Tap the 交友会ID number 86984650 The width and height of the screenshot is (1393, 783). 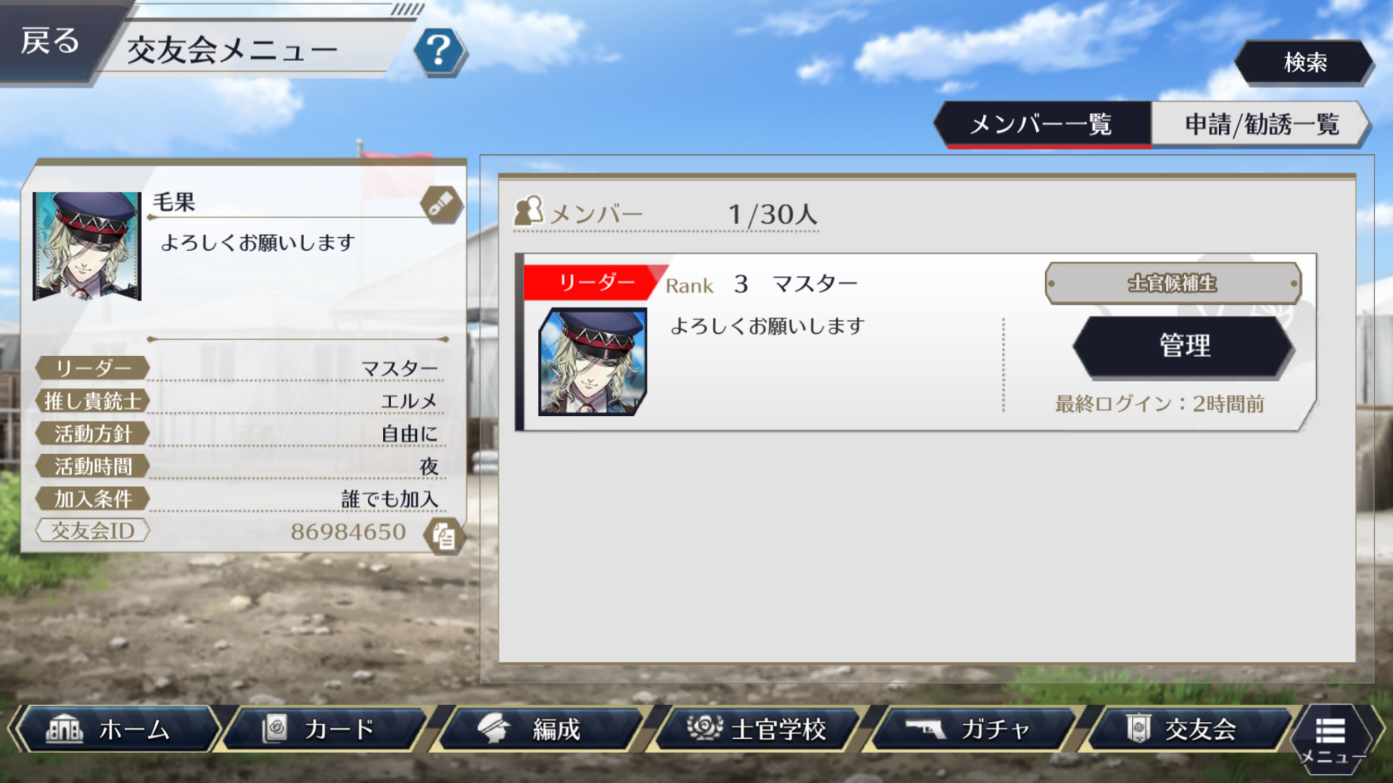click(348, 532)
